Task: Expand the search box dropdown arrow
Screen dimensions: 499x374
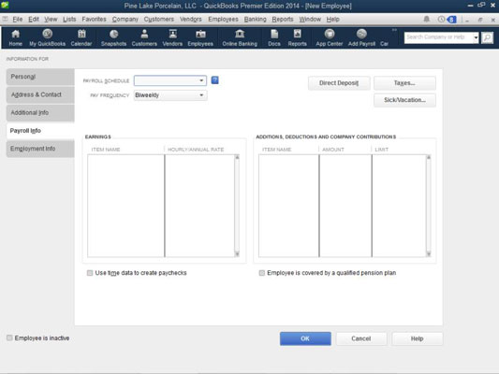Action: coord(476,37)
